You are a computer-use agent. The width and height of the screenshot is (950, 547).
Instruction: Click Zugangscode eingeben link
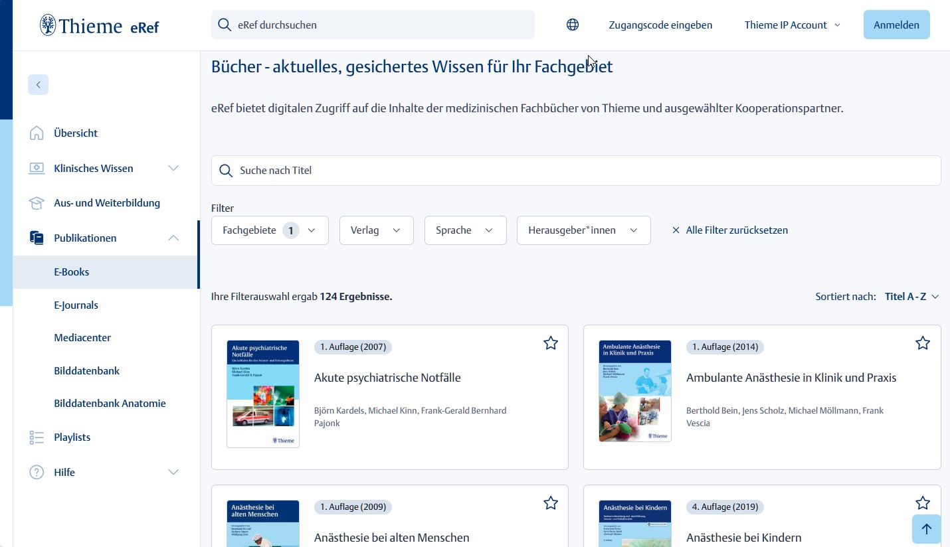(660, 25)
